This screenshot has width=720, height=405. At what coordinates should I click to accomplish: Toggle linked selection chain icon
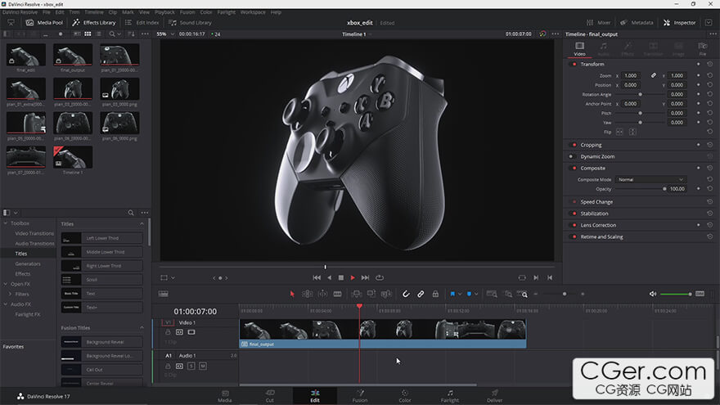tap(421, 294)
